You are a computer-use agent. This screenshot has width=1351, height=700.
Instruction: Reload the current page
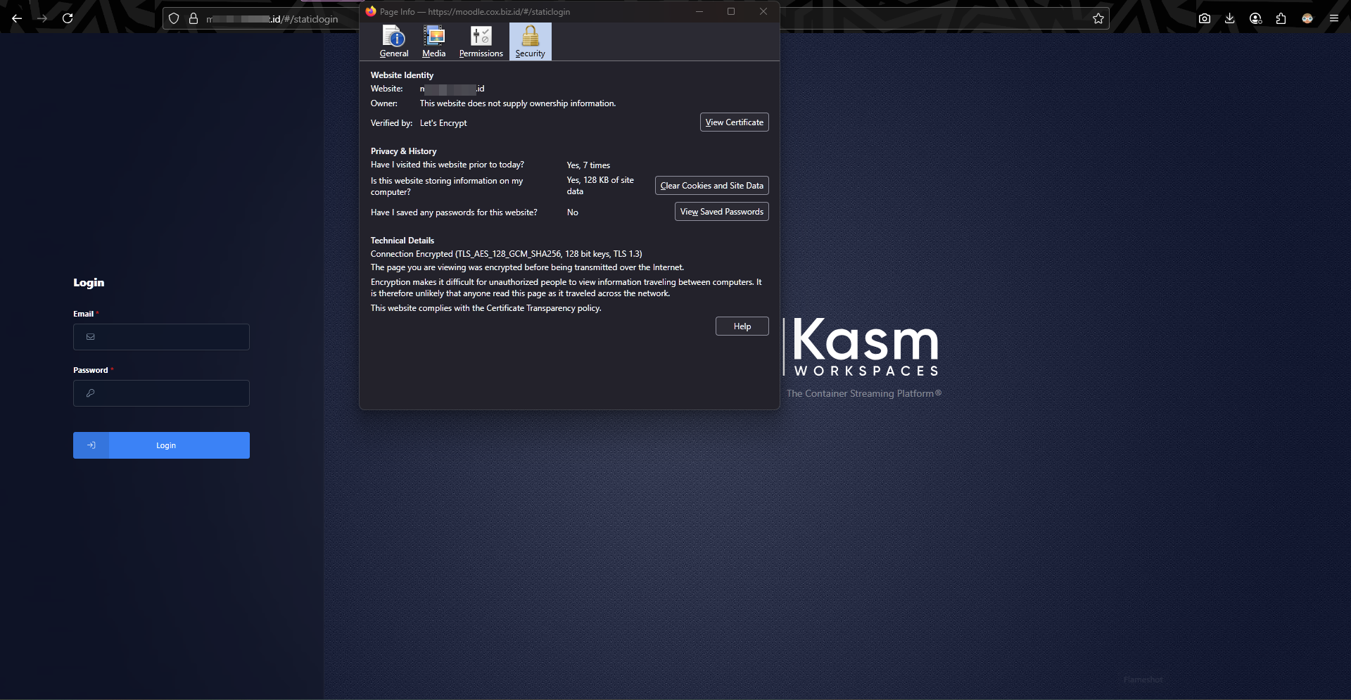tap(68, 19)
